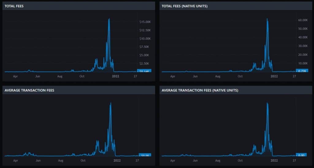The height and width of the screenshot is (168, 314).
Task: Click the blue 0.72K current value badge
Action: pyautogui.click(x=302, y=71)
